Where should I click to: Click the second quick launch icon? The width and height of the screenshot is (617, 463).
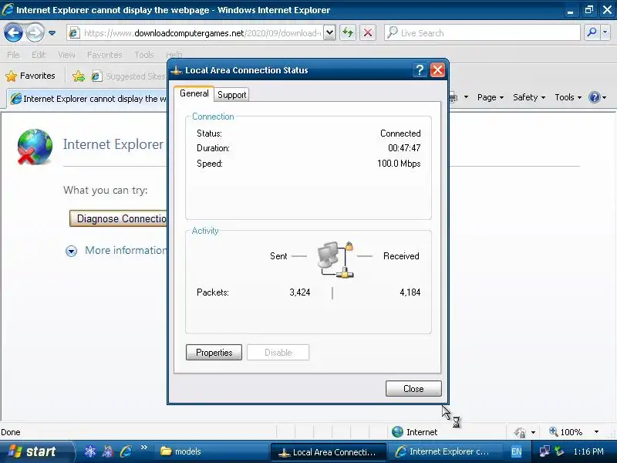click(108, 451)
